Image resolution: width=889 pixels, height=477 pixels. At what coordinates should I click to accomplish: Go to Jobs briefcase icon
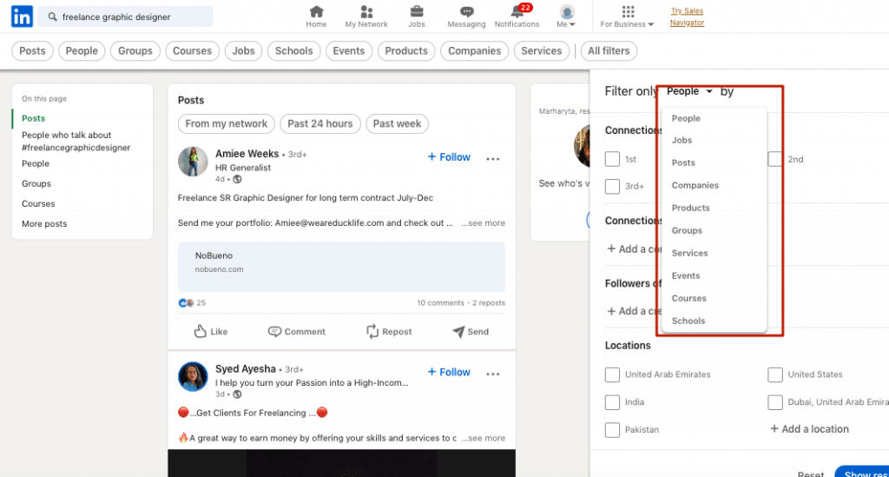click(x=417, y=11)
